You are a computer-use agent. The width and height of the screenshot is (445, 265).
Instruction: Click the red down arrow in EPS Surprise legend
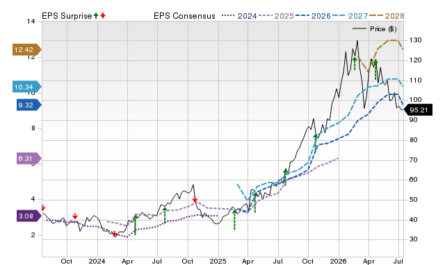coord(103,15)
